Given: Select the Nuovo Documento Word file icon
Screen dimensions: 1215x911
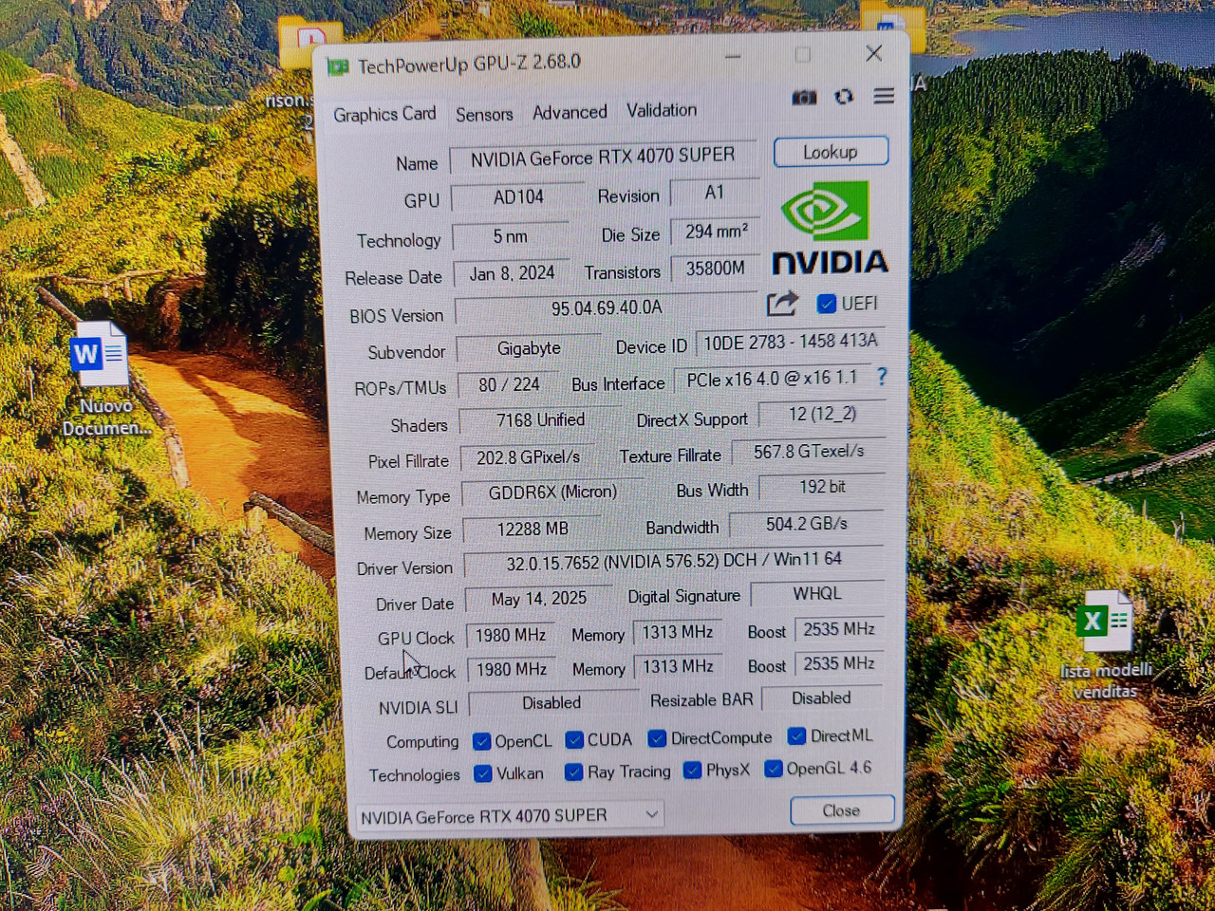Looking at the screenshot, I should 100,354.
